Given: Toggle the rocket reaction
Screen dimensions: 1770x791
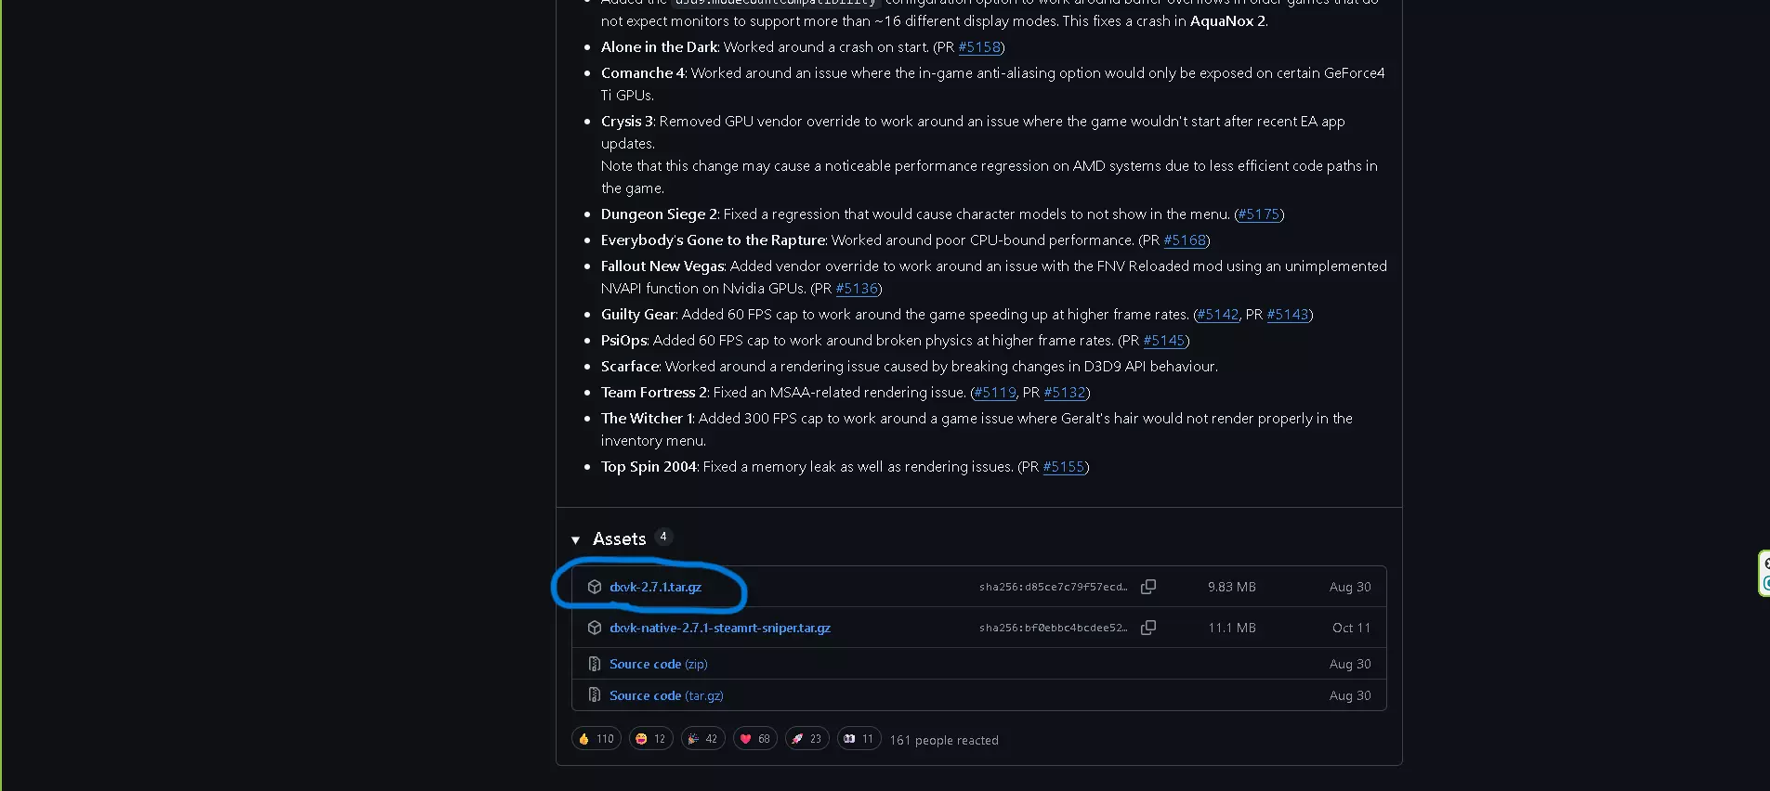Looking at the screenshot, I should click(806, 739).
